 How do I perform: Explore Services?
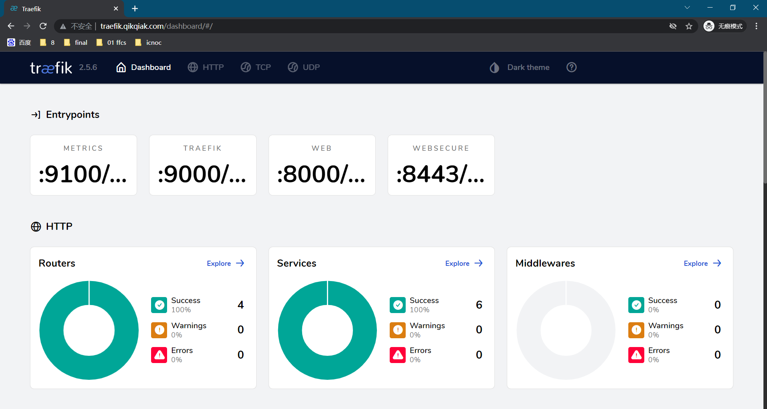click(x=464, y=263)
